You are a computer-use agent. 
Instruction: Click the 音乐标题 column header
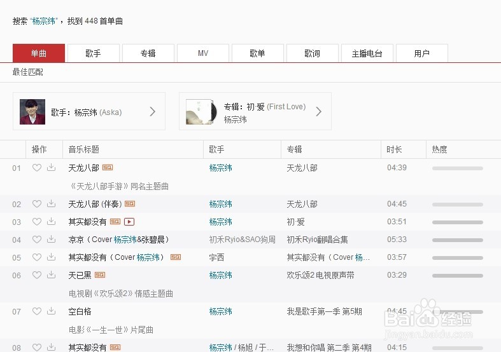coord(84,149)
